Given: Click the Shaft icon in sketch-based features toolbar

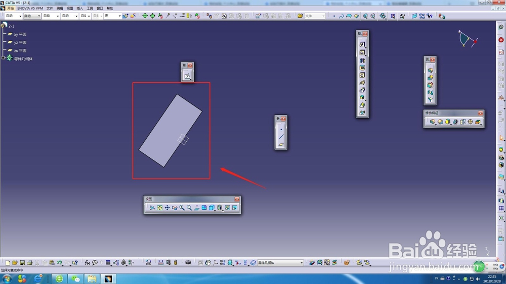Looking at the screenshot, I should pyautogui.click(x=362, y=60).
